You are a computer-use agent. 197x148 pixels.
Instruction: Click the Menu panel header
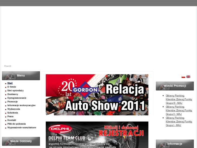pos(21,75)
